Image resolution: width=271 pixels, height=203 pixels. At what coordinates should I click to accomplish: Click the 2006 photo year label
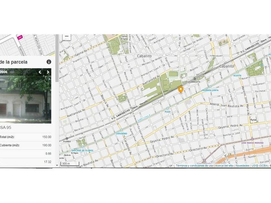pyautogui.click(x=4, y=72)
